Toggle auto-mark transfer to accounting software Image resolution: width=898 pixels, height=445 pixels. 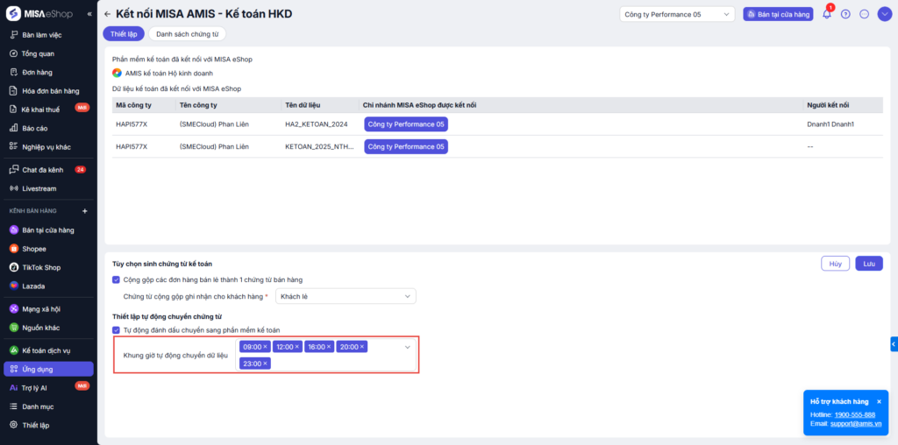click(x=117, y=329)
